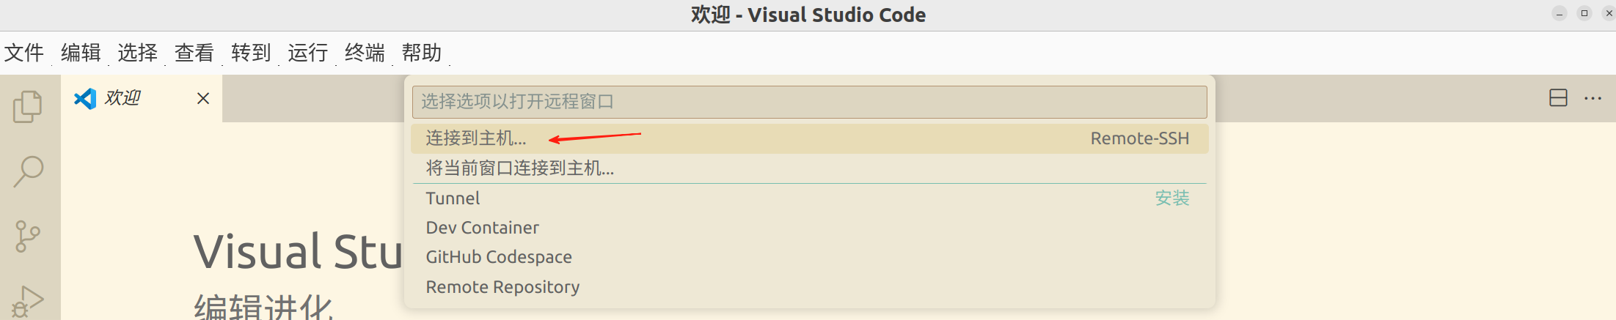Open the Source Control view icon
Screen dimensions: 1616x320
pyautogui.click(x=28, y=237)
